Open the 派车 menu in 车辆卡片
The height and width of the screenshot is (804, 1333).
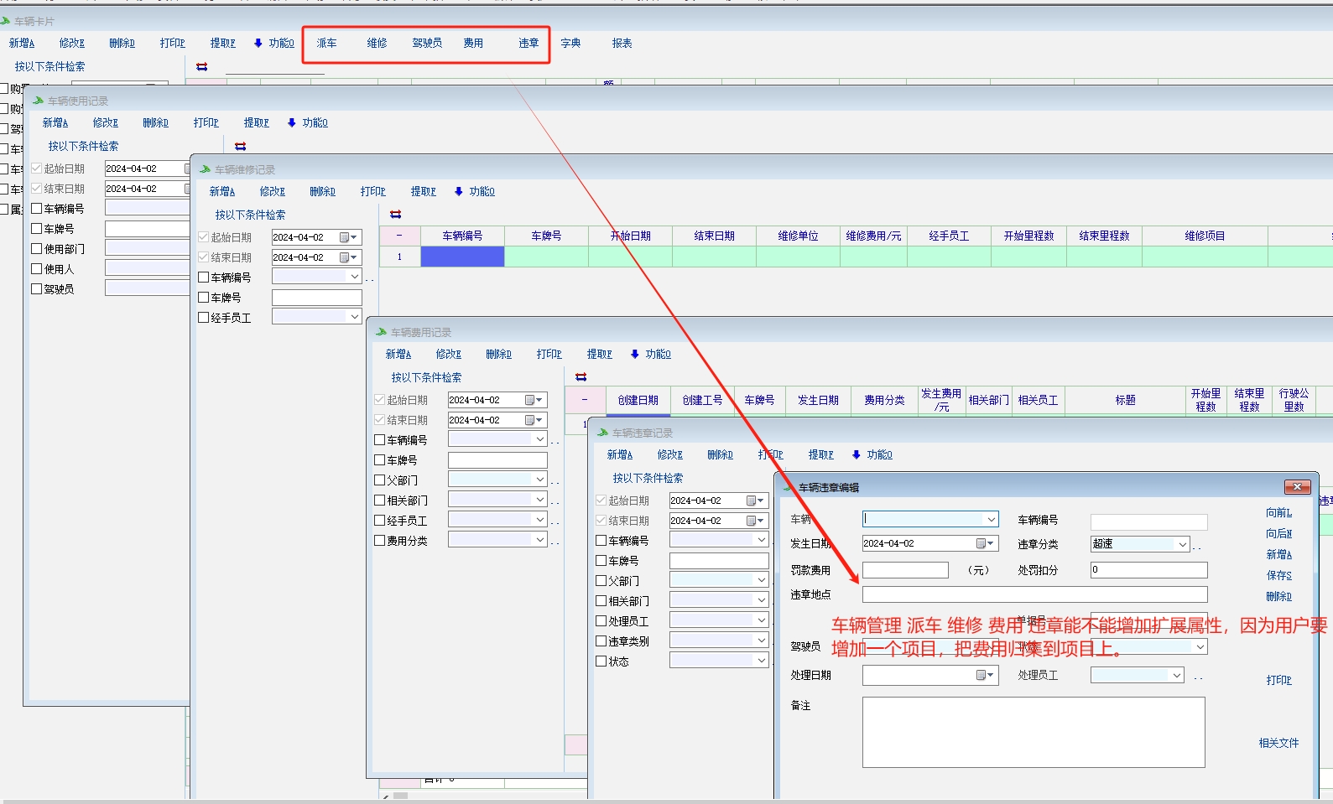326,43
